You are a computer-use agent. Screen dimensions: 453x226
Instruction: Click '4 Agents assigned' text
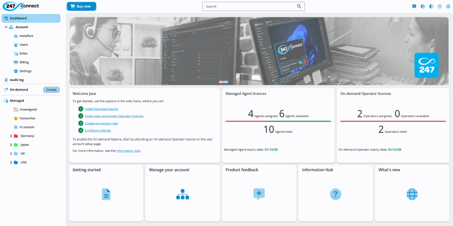click(x=263, y=114)
